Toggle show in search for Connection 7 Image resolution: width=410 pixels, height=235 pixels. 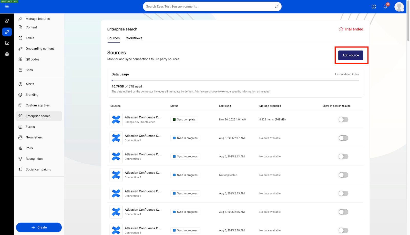click(343, 138)
